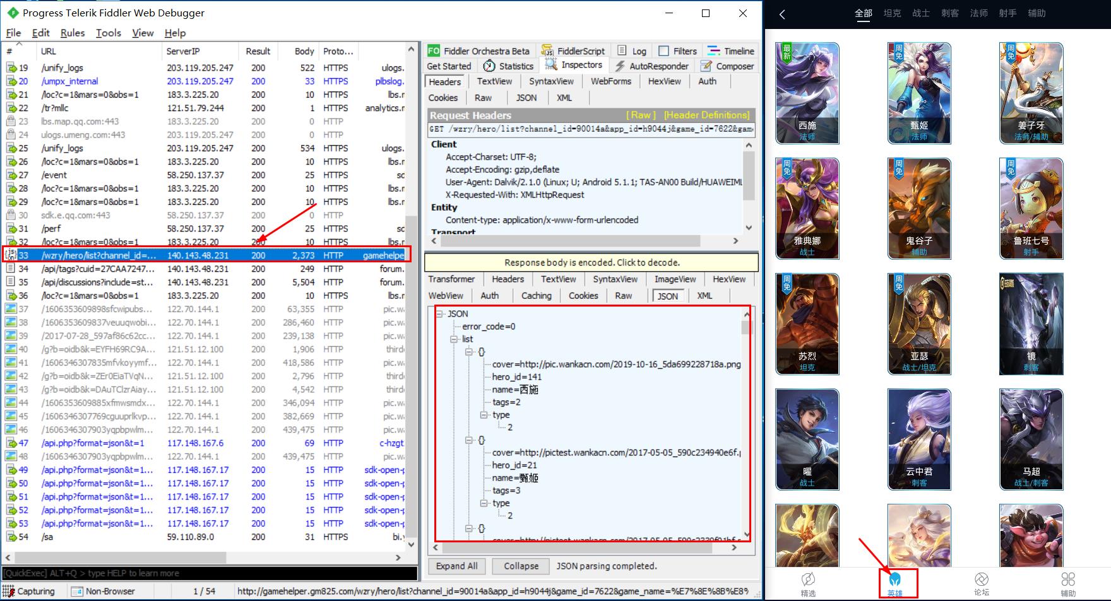Select the response Transformer tab
The height and width of the screenshot is (601, 1111).
(x=451, y=279)
